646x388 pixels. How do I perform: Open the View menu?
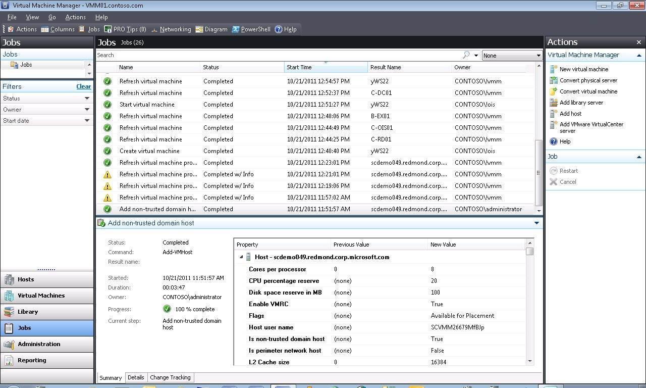click(32, 17)
